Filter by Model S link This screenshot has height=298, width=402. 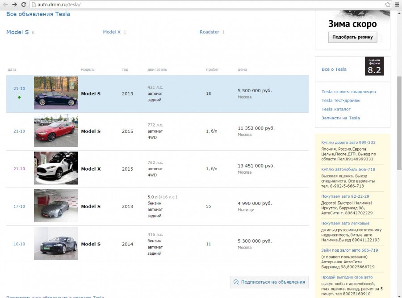pyautogui.click(x=17, y=32)
